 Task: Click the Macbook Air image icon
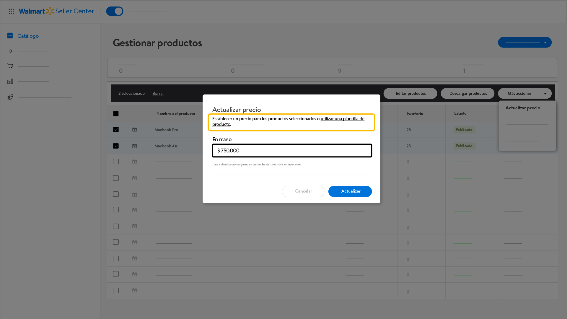tap(134, 146)
